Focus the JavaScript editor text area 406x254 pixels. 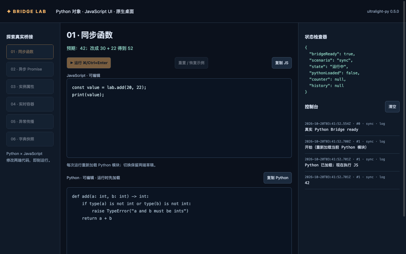(x=179, y=118)
